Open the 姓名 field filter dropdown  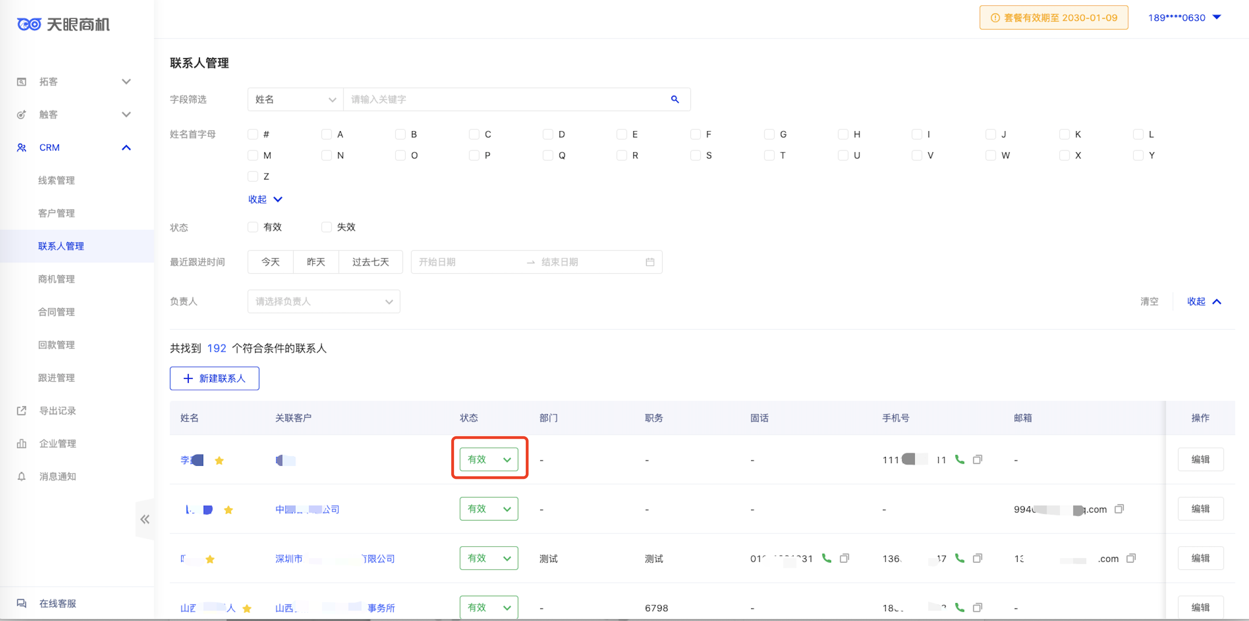coord(295,99)
